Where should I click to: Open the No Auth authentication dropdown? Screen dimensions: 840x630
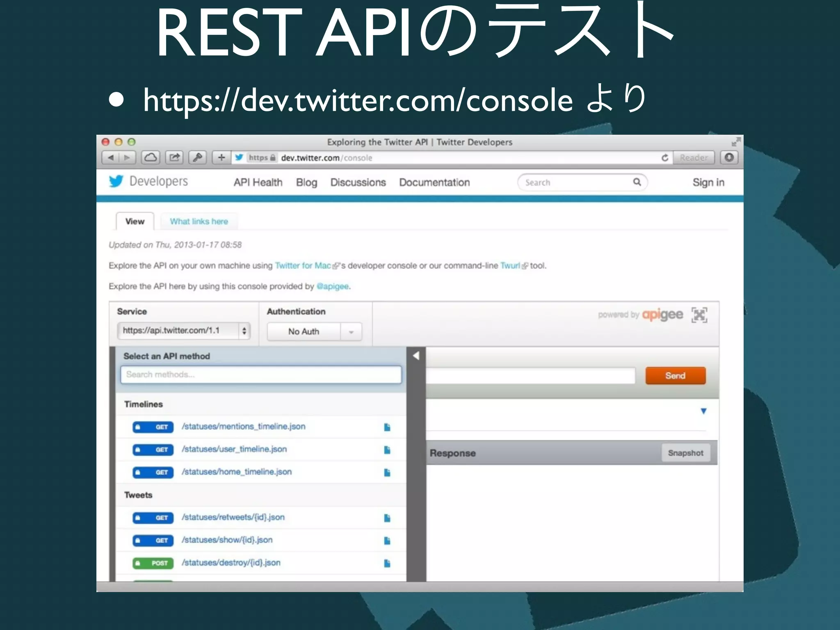pos(315,331)
